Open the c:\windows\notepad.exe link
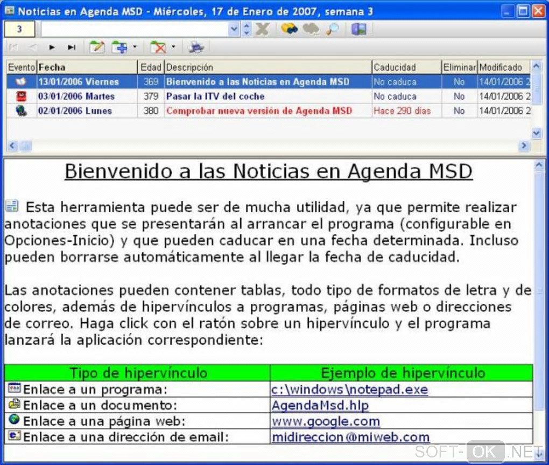 pyautogui.click(x=349, y=390)
